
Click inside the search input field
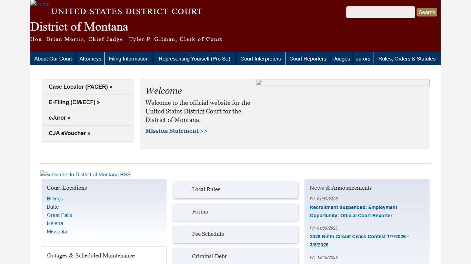[x=380, y=12]
